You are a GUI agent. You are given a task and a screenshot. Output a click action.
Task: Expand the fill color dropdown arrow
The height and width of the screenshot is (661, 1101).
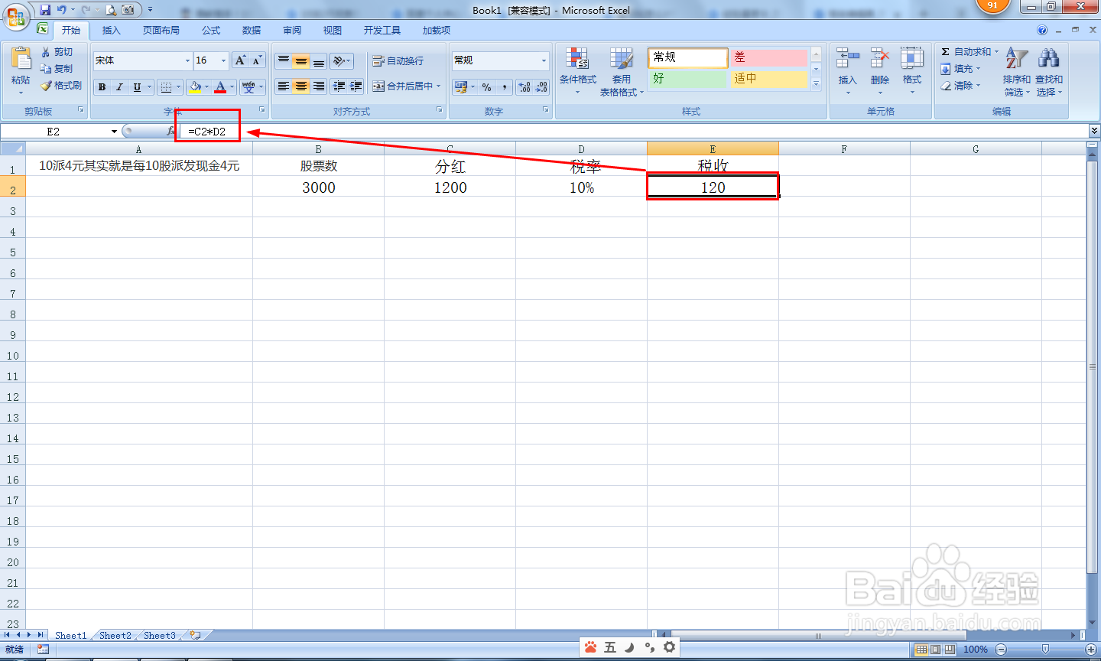coord(206,86)
